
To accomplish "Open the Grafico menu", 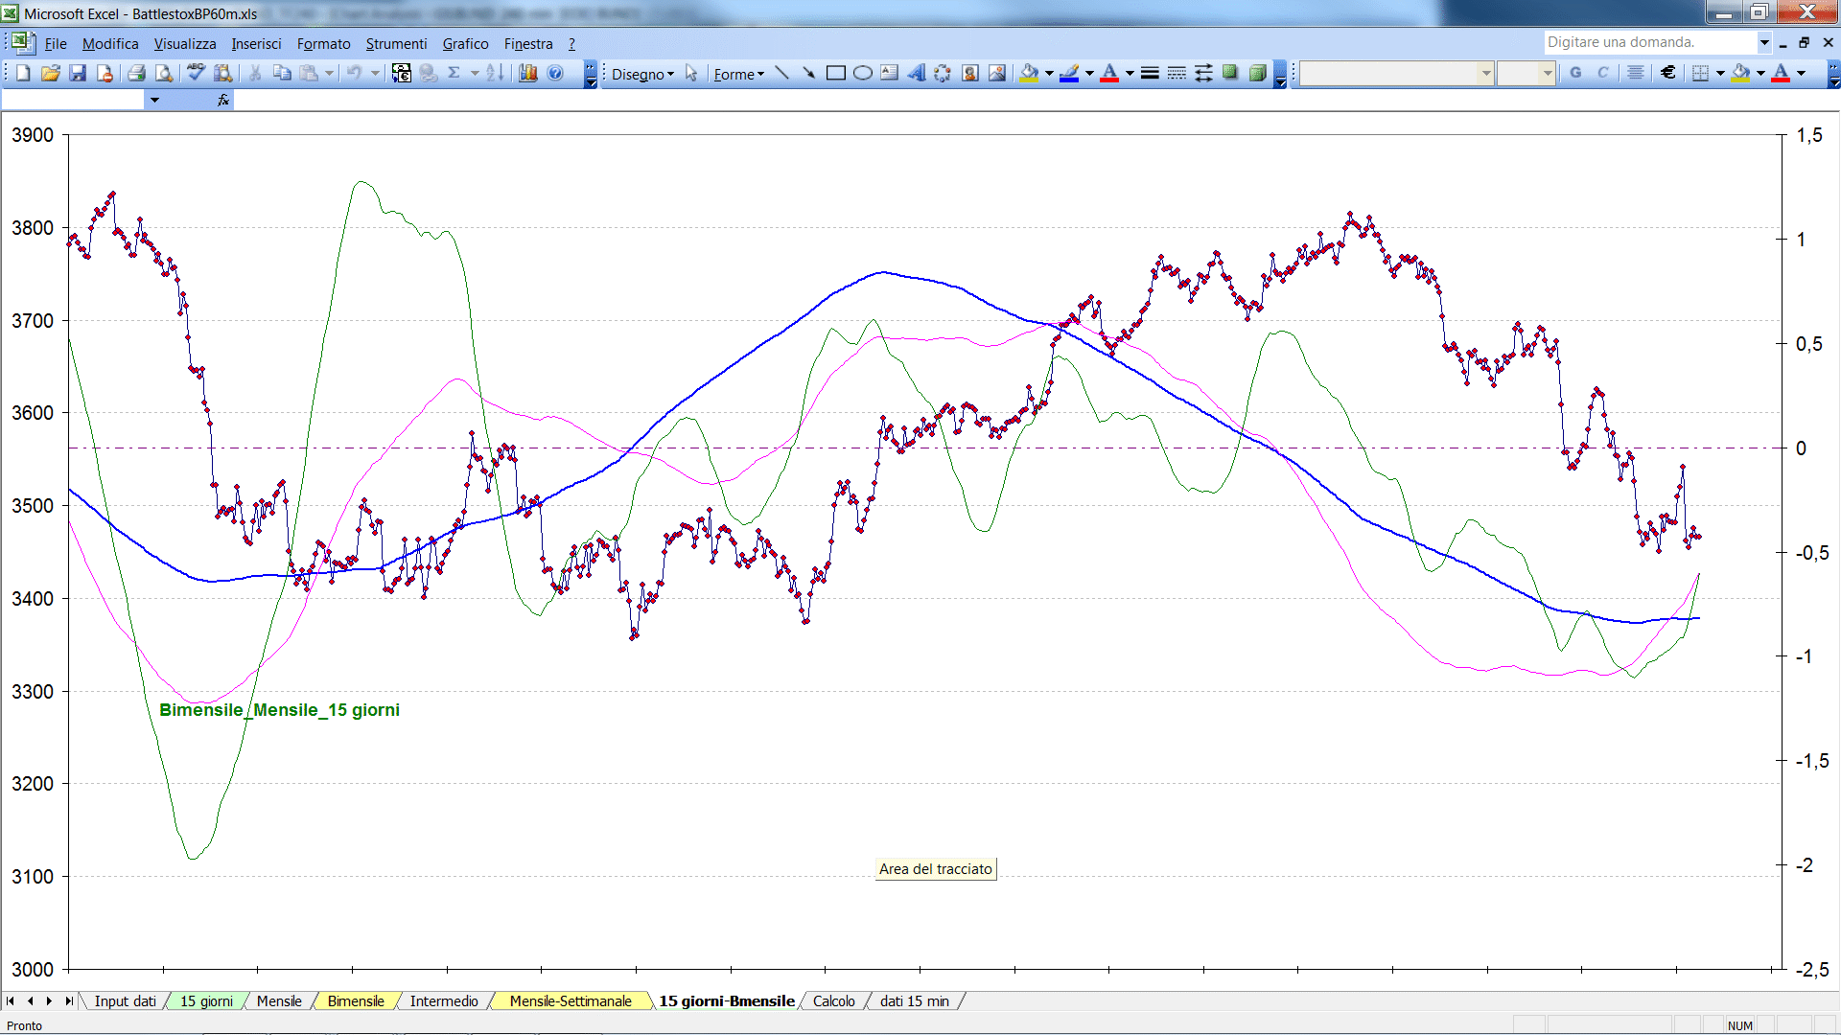I will [465, 44].
